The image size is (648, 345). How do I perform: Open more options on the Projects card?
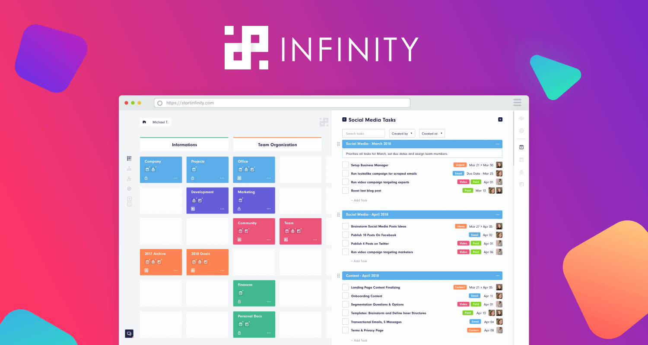[x=222, y=178]
